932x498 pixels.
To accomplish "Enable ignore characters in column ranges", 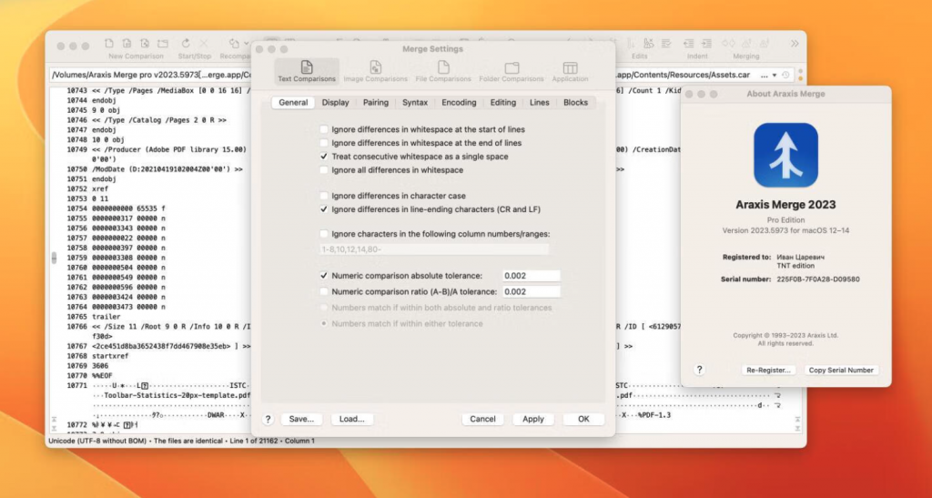I will pos(324,234).
